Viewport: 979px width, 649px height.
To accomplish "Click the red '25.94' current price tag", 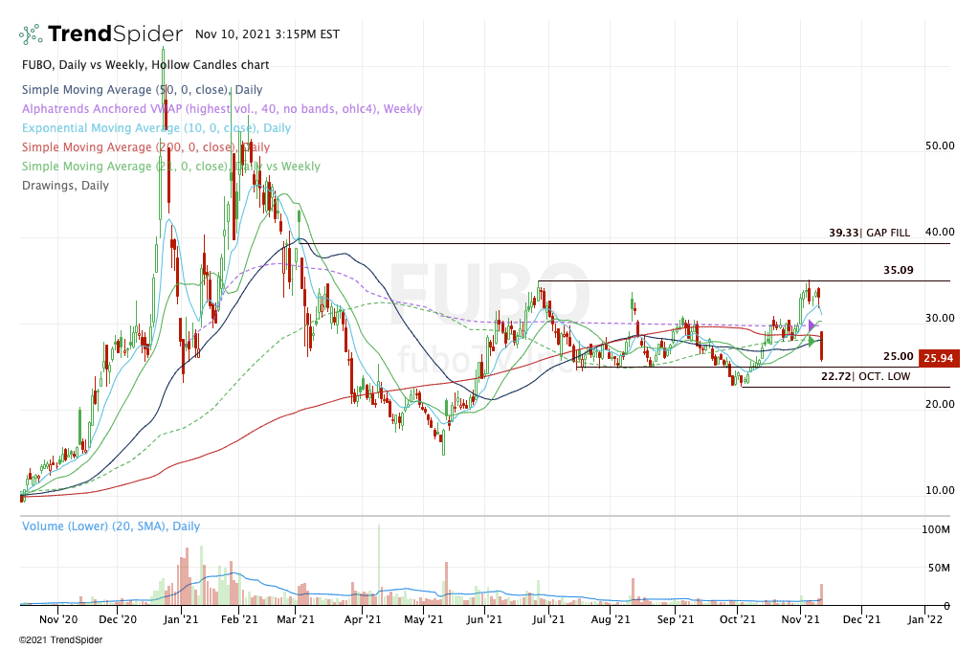I will 938,358.
